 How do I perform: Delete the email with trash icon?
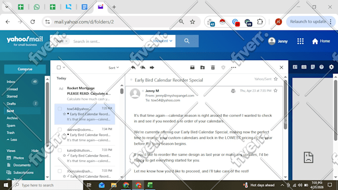point(213,68)
